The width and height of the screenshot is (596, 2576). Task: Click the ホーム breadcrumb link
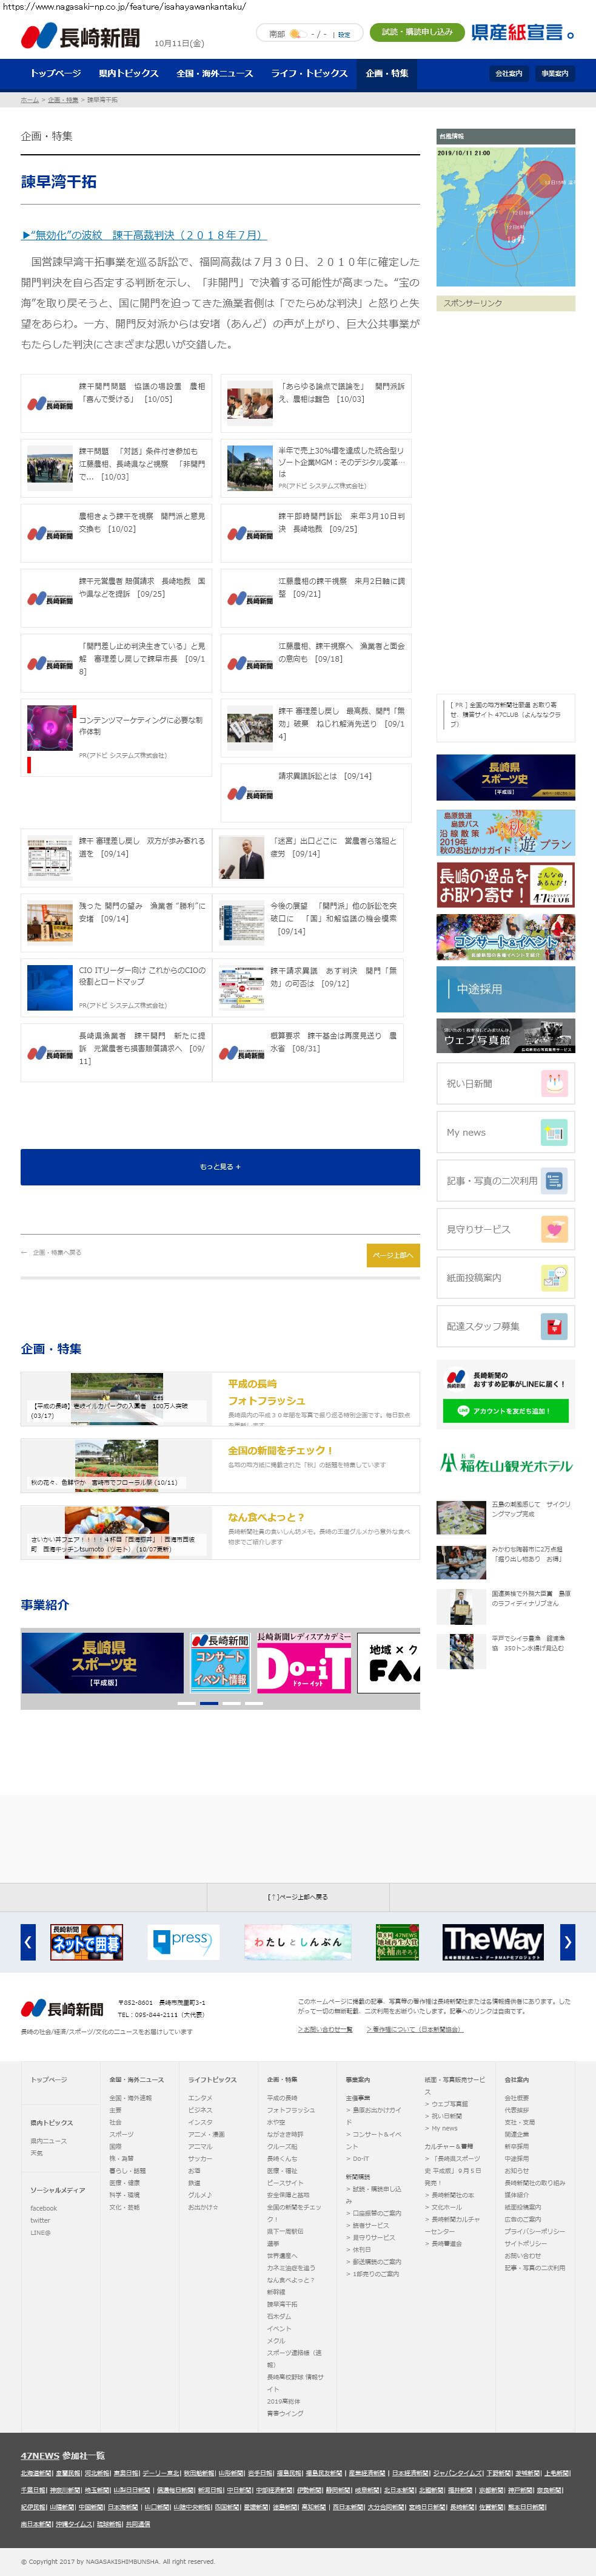tap(30, 100)
